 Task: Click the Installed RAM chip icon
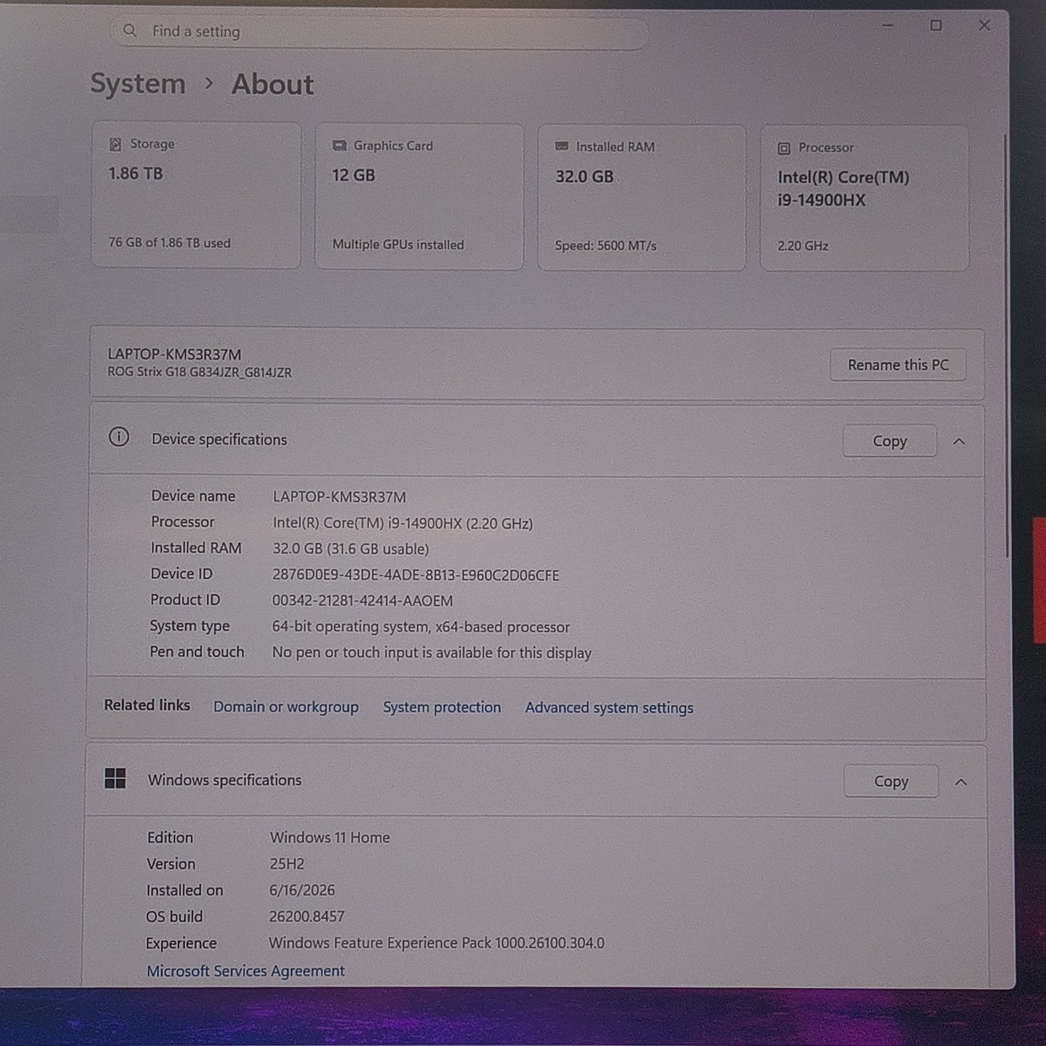click(562, 146)
